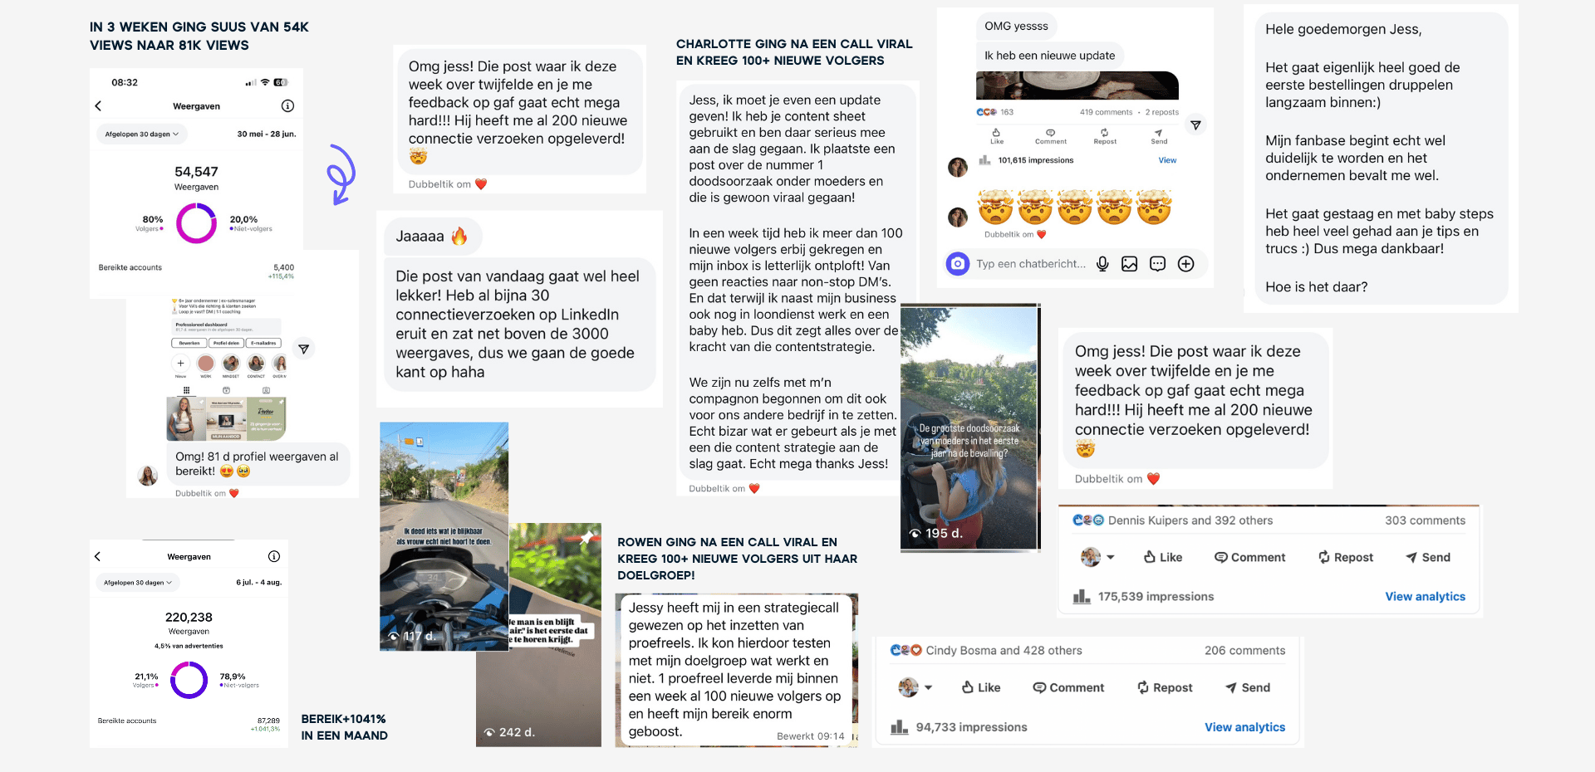Image resolution: width=1595 pixels, height=772 pixels.
Task: Tap the info icon beside Weergaven title
Action: coord(287,106)
